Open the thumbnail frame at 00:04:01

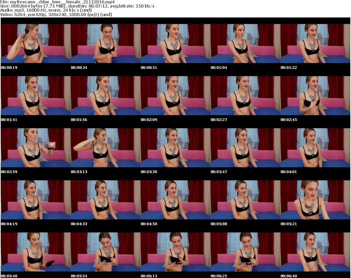315,148
